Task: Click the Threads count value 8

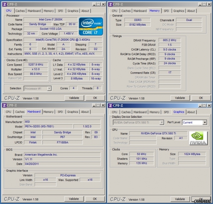Action: pyautogui.click(x=98, y=88)
